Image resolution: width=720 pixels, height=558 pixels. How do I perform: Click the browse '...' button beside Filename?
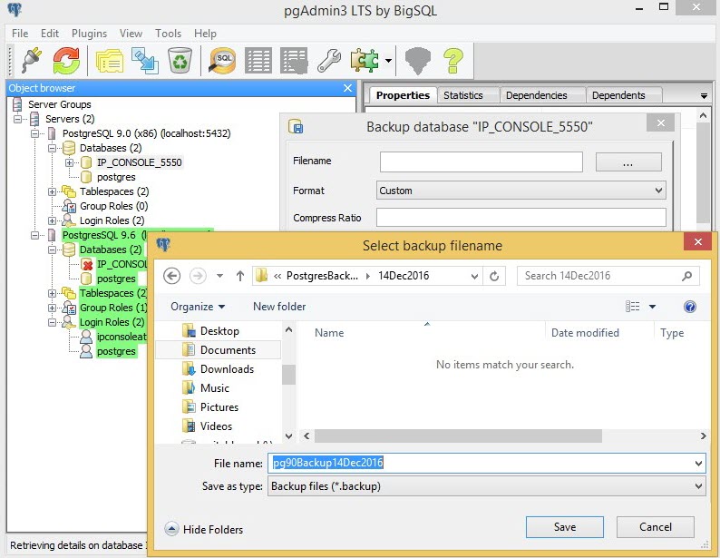[x=628, y=162]
